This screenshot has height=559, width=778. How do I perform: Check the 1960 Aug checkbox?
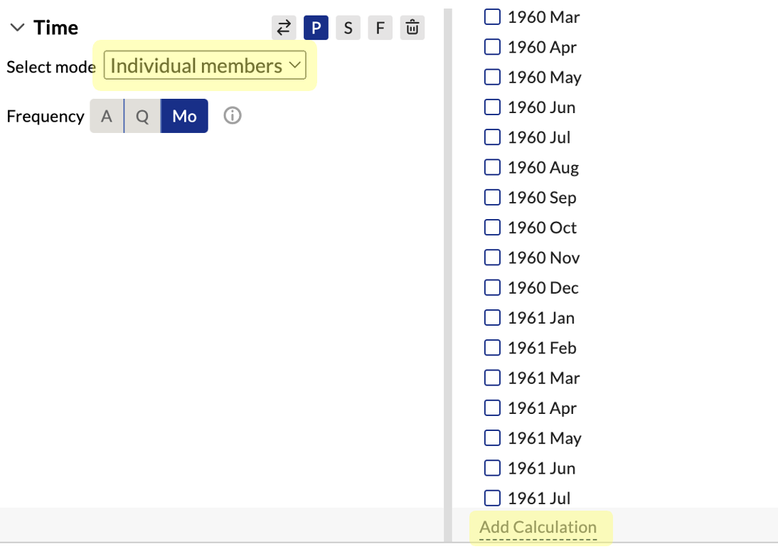(x=492, y=167)
